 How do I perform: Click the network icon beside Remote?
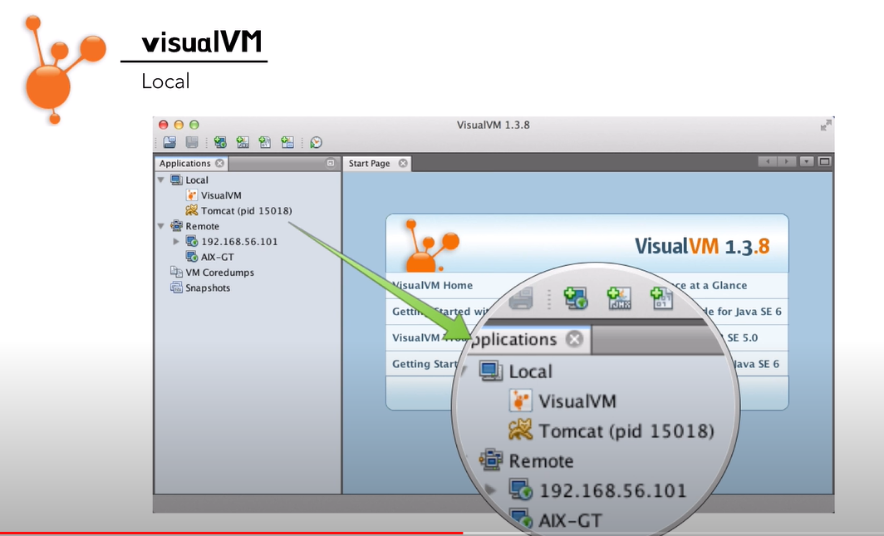click(176, 226)
